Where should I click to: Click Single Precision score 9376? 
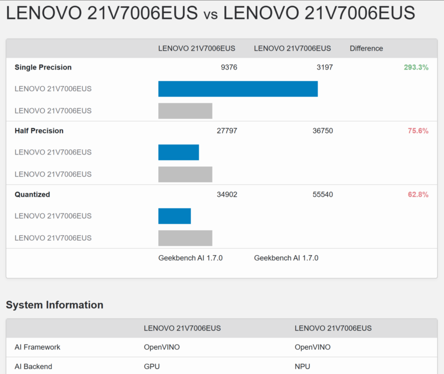click(229, 67)
